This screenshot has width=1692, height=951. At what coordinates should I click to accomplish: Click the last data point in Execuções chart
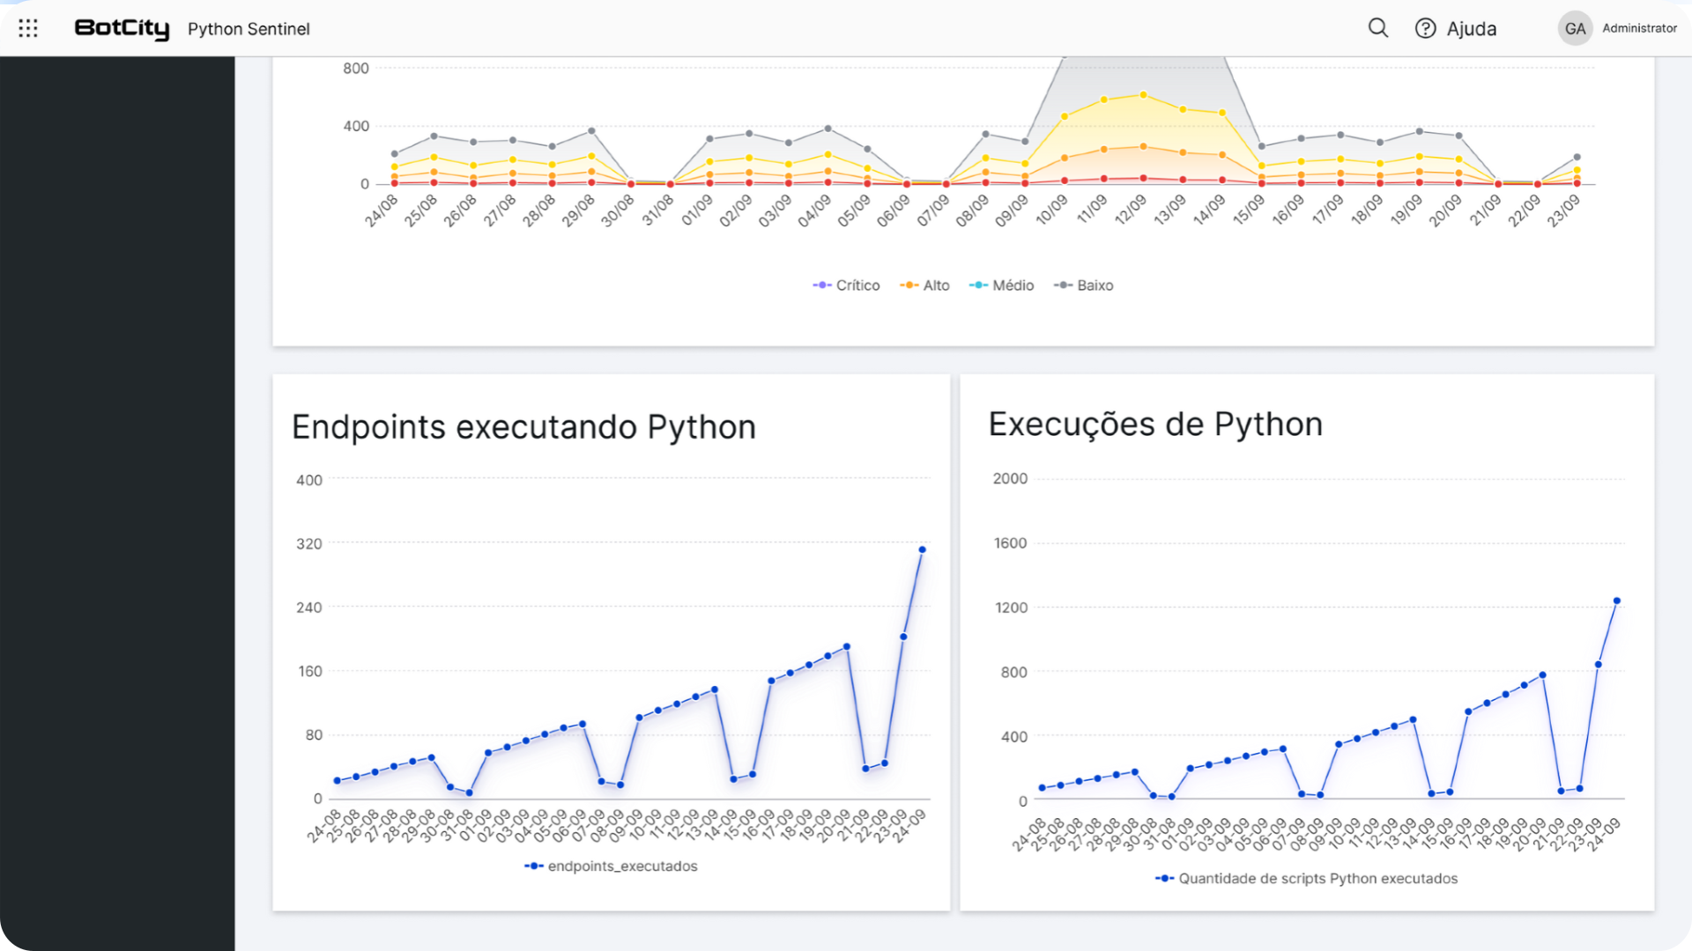[x=1616, y=601]
